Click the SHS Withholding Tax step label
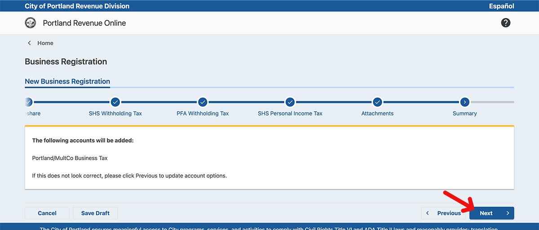The width and height of the screenshot is (539, 230). (115, 113)
